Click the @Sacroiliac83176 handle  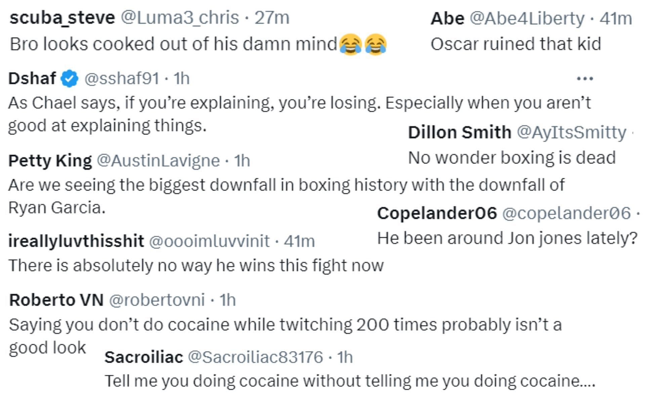pos(255,357)
